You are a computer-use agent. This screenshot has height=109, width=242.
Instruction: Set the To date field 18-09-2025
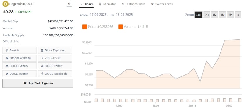click(x=124, y=15)
